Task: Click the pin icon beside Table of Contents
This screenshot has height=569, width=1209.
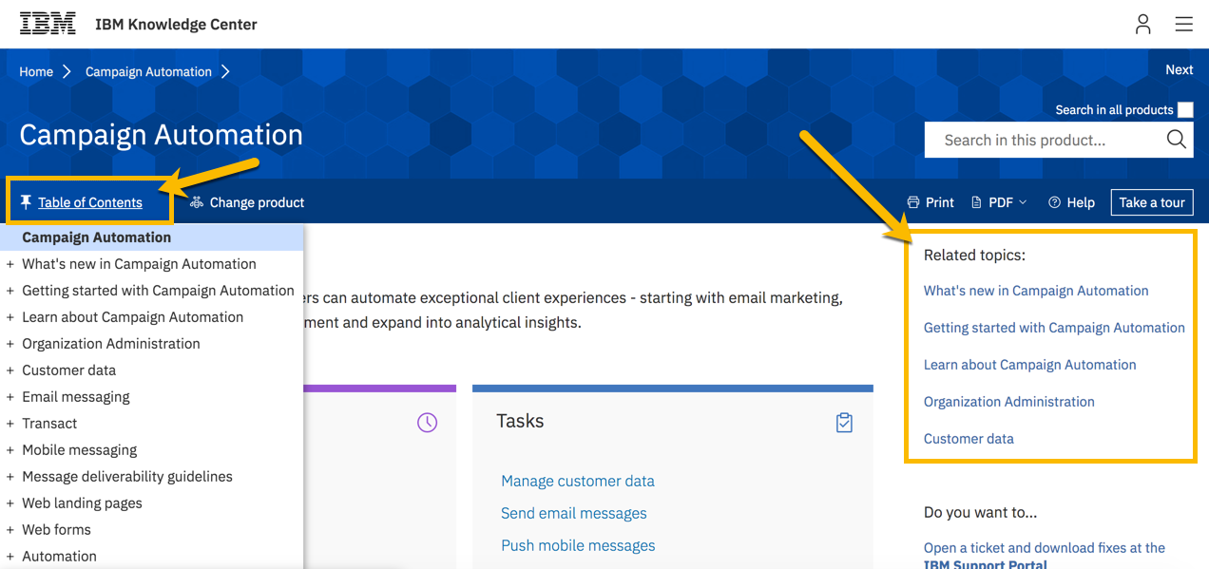Action: coord(26,202)
